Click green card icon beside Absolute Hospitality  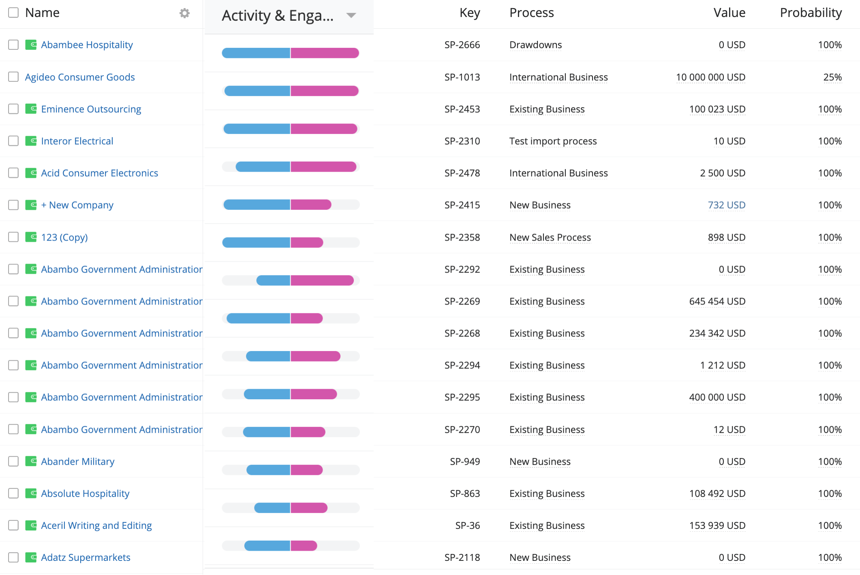[31, 493]
